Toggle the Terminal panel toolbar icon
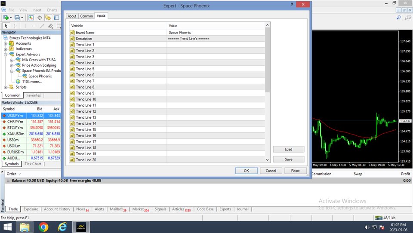The image size is (413, 233). tap(56, 18)
